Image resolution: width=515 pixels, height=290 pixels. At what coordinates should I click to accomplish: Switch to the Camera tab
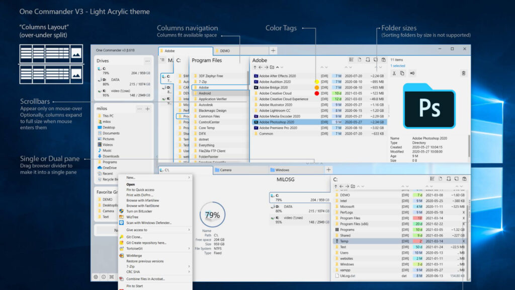[240, 170]
